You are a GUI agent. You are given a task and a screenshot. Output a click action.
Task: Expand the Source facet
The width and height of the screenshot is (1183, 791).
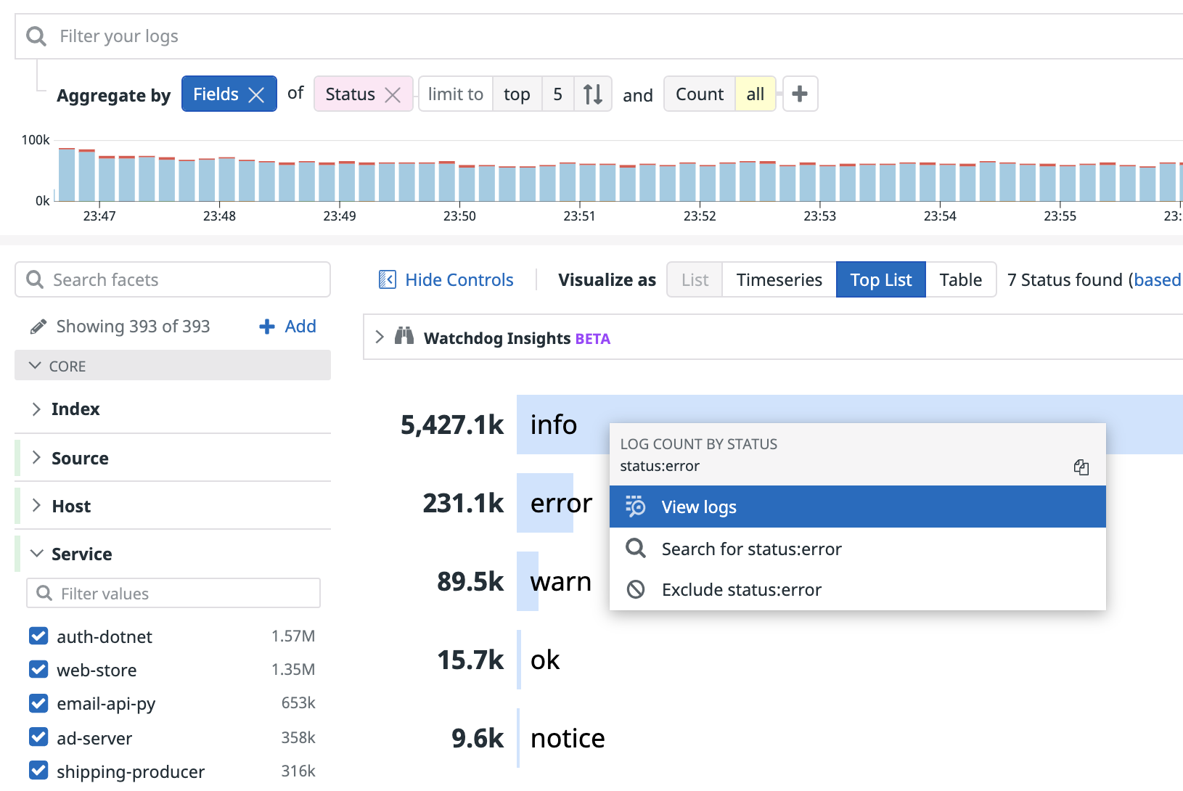pyautogui.click(x=37, y=457)
